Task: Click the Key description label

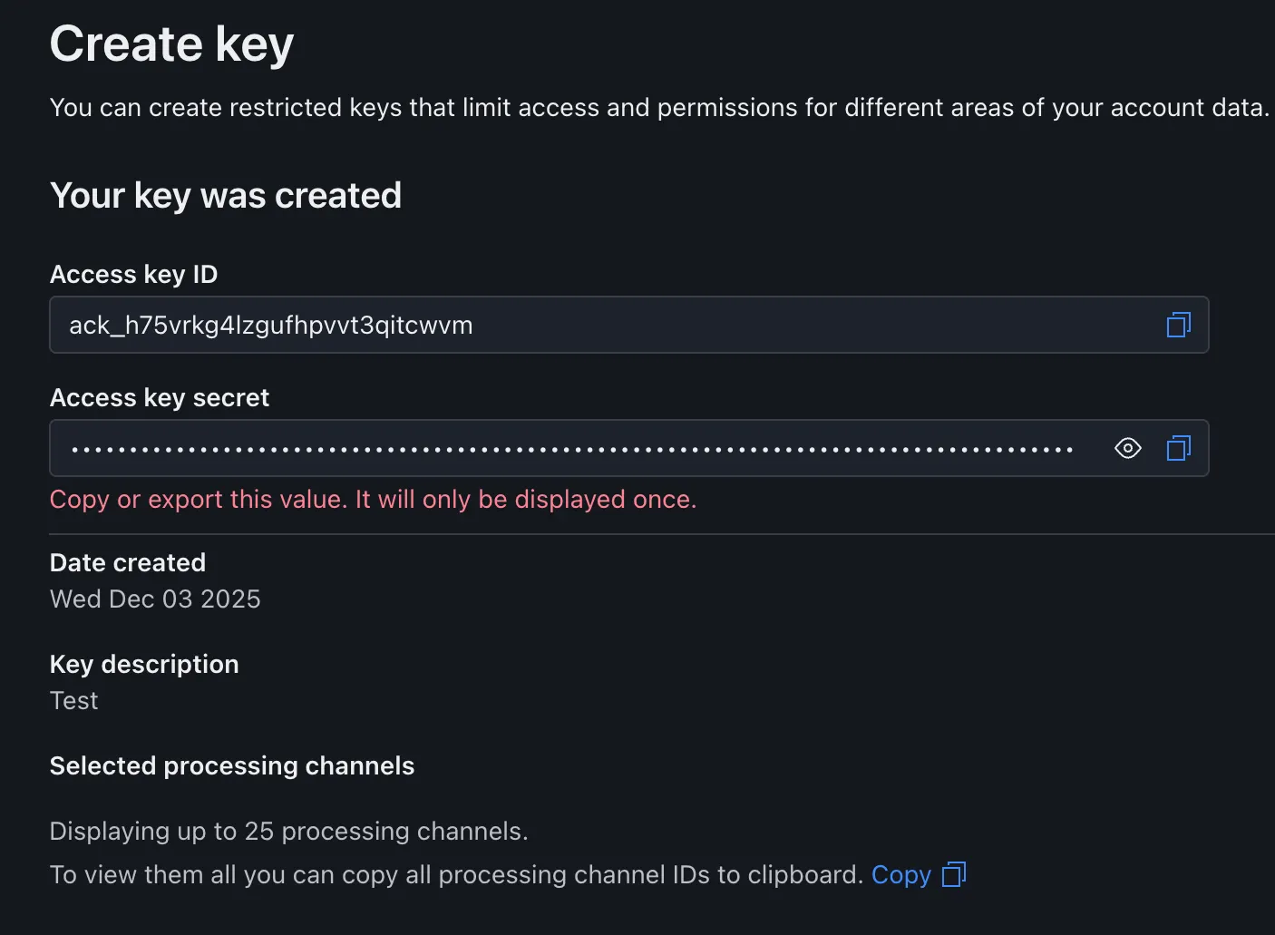Action: click(144, 664)
